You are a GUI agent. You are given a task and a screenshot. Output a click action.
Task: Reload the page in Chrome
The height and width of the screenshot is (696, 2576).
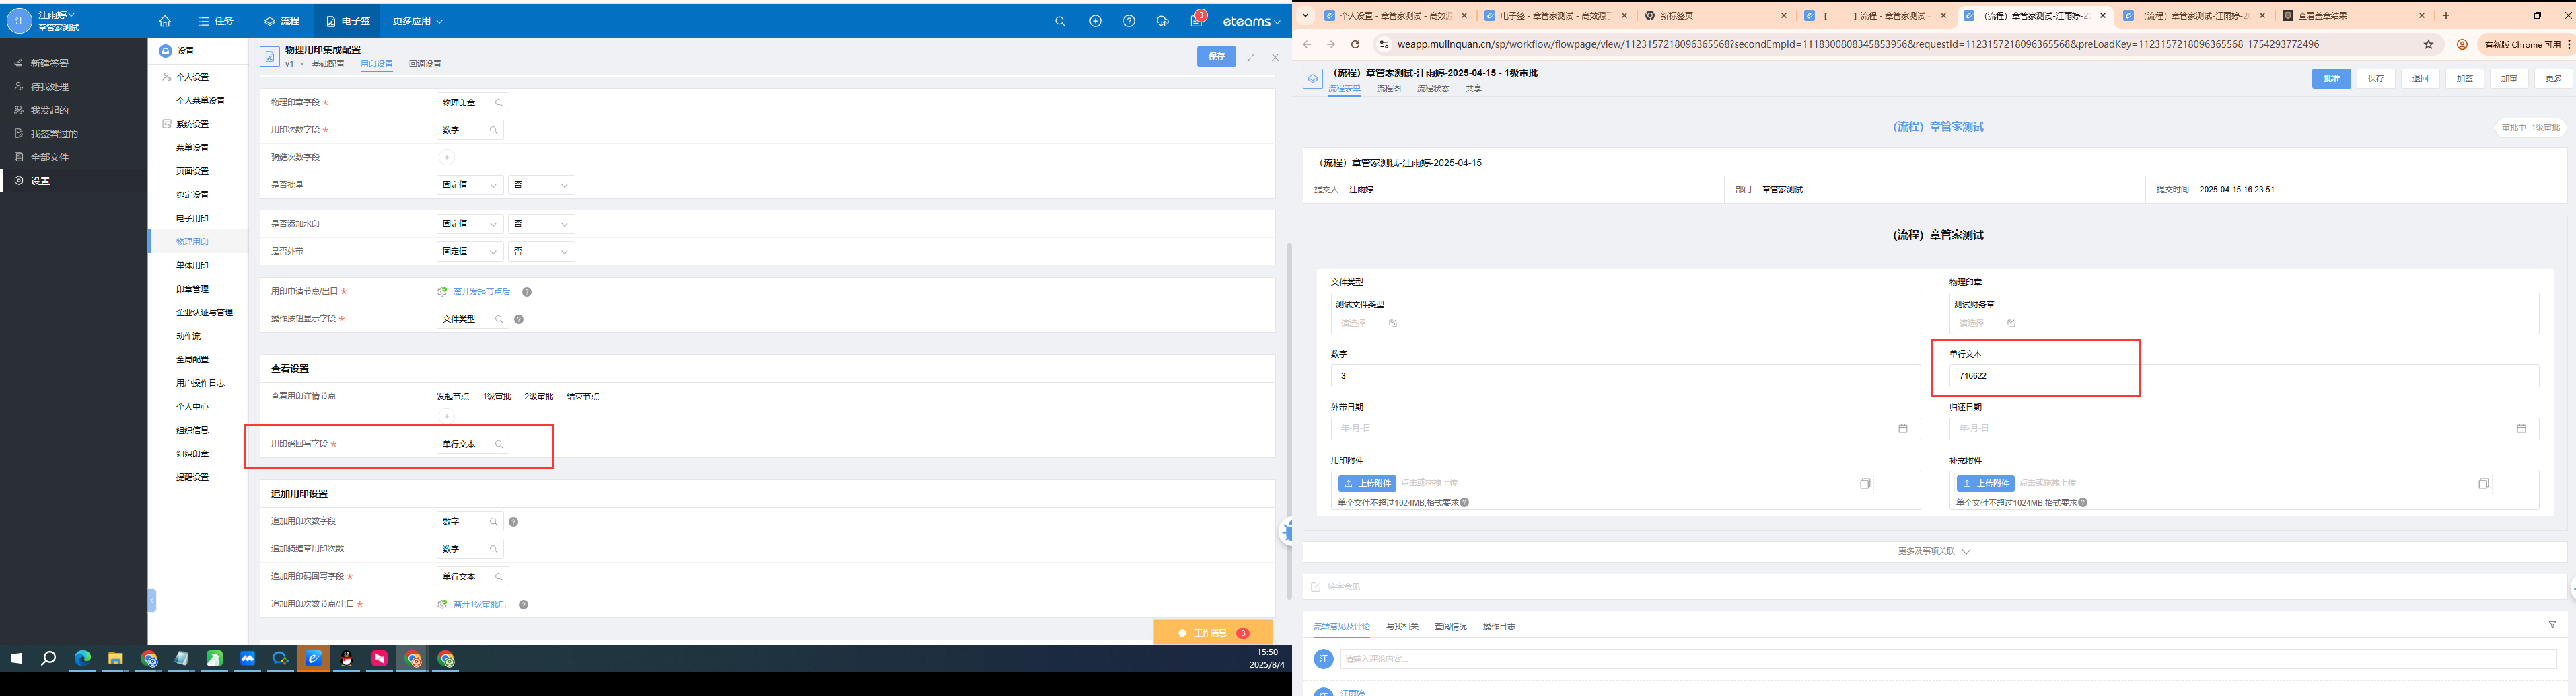coord(1355,44)
